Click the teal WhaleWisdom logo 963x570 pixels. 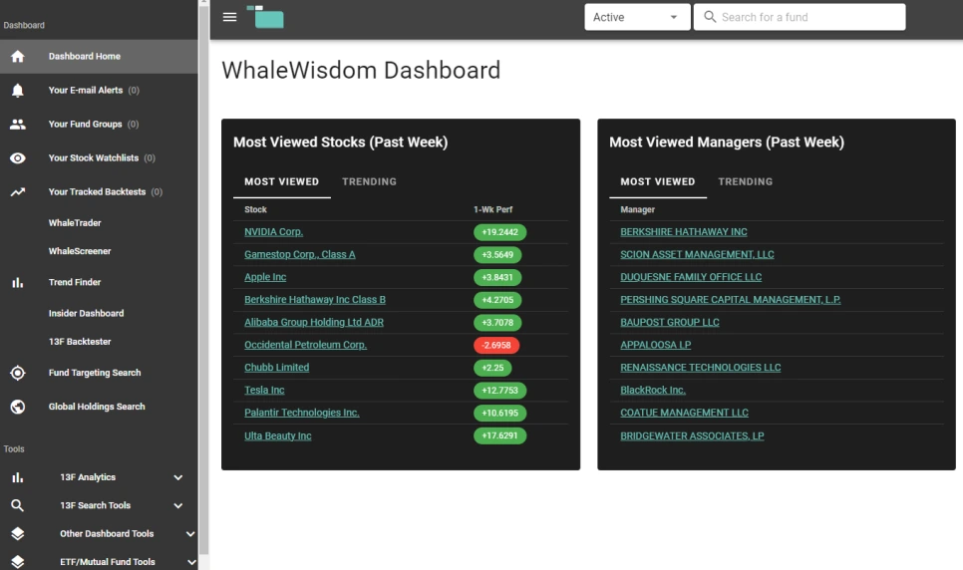pyautogui.click(x=265, y=17)
